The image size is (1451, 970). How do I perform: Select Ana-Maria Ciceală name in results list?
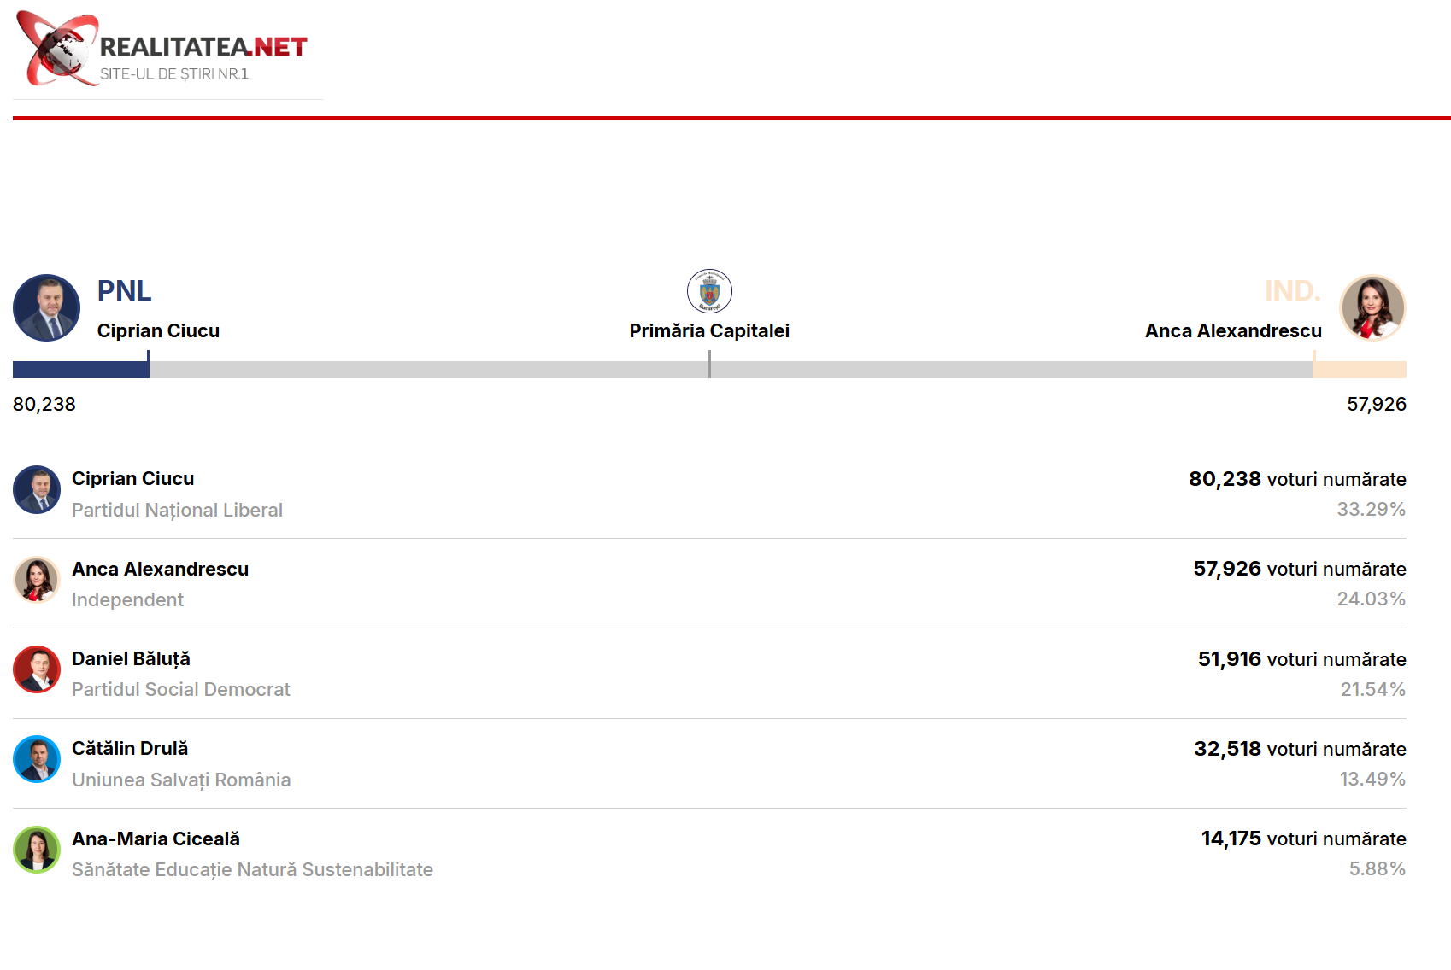click(156, 839)
